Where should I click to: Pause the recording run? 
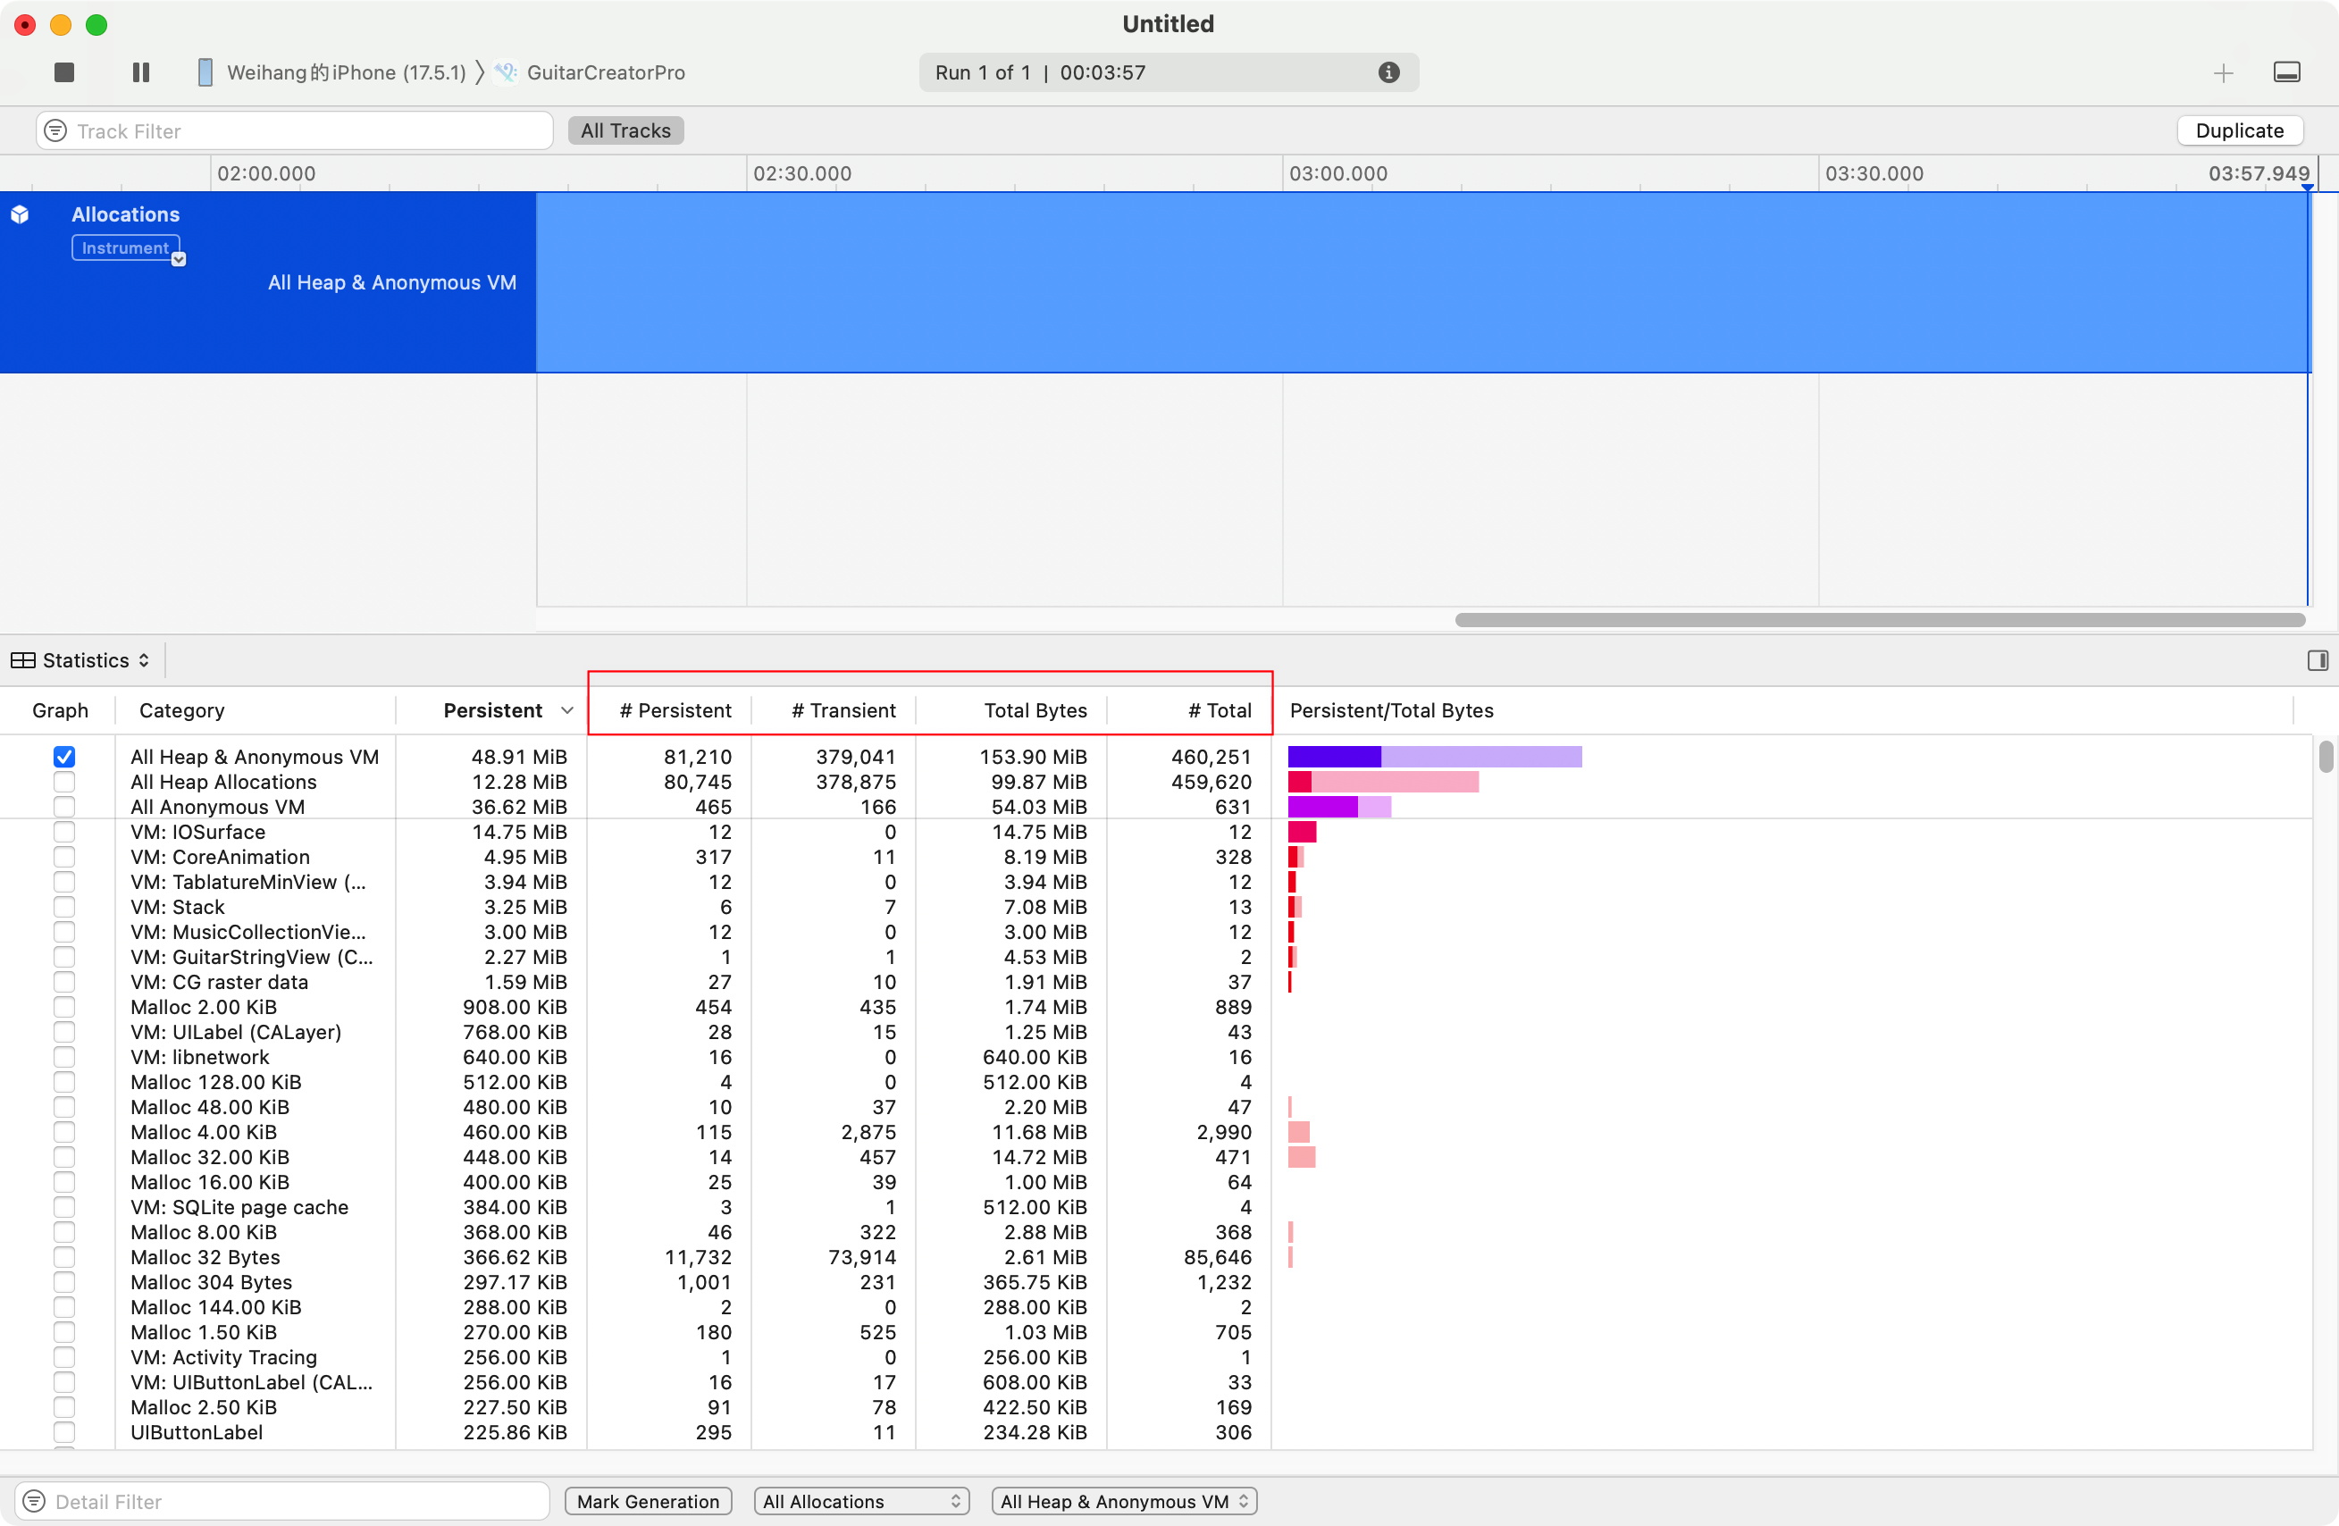tap(140, 72)
